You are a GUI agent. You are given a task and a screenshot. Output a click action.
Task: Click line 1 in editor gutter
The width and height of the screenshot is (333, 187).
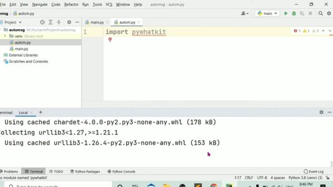click(x=85, y=32)
